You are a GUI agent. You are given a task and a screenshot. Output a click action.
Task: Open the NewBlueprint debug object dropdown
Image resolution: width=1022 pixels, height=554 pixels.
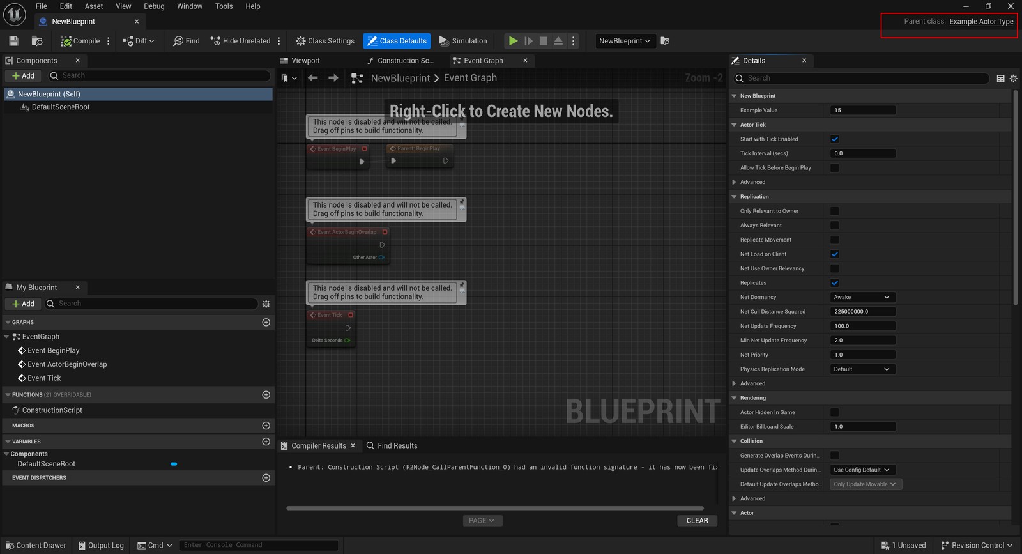pyautogui.click(x=624, y=41)
